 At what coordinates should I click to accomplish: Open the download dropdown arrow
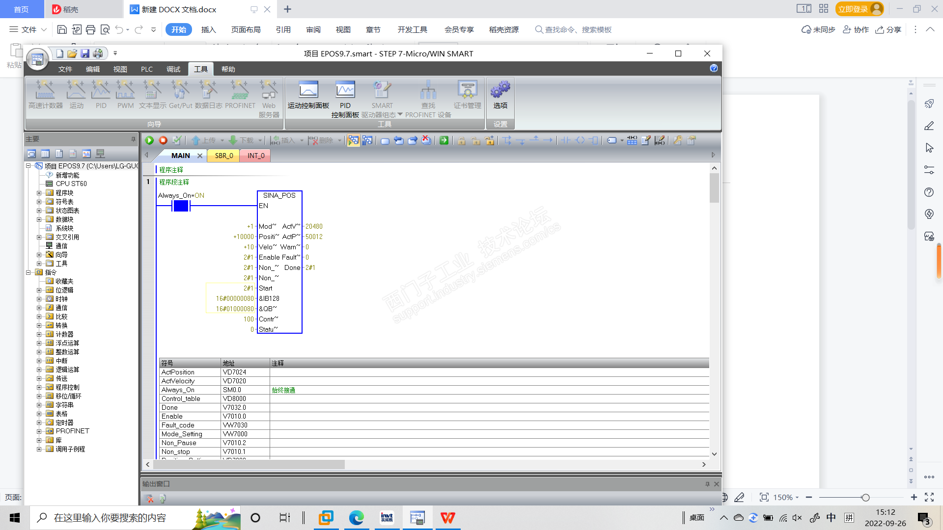point(260,141)
